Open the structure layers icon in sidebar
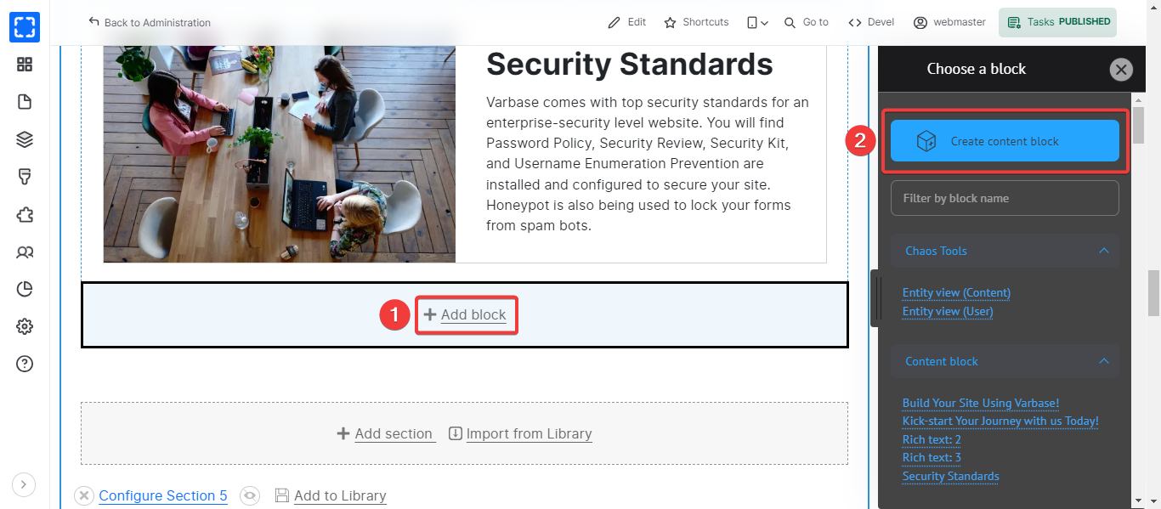The image size is (1161, 509). (25, 139)
